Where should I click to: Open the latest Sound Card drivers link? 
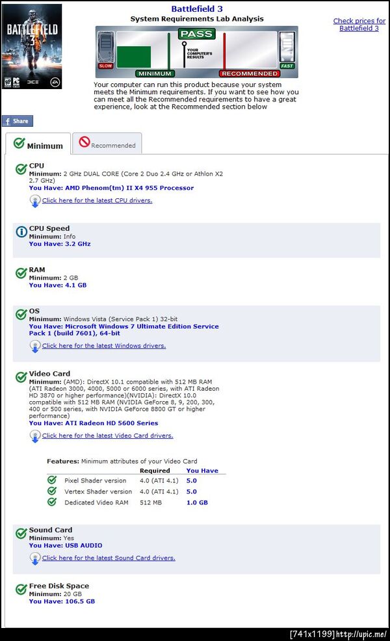109,558
